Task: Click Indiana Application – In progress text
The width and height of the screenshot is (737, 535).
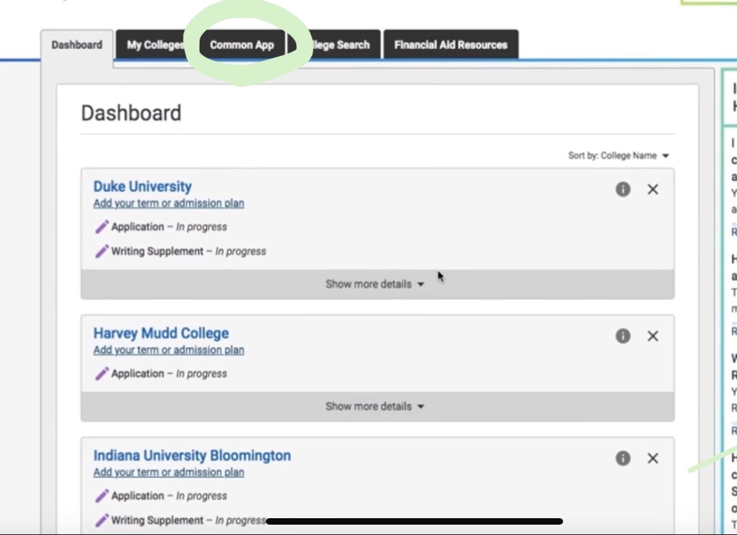Action: coord(169,496)
